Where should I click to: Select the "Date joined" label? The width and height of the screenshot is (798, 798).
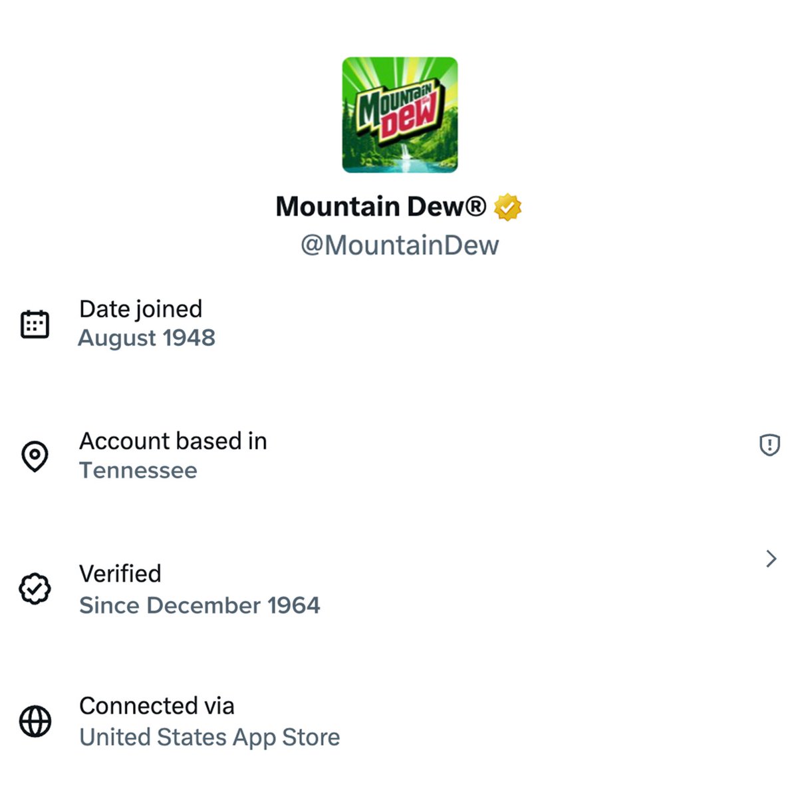pyautogui.click(x=140, y=309)
